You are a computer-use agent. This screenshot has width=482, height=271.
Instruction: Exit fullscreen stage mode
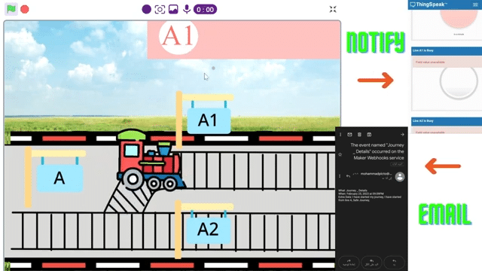(333, 9)
